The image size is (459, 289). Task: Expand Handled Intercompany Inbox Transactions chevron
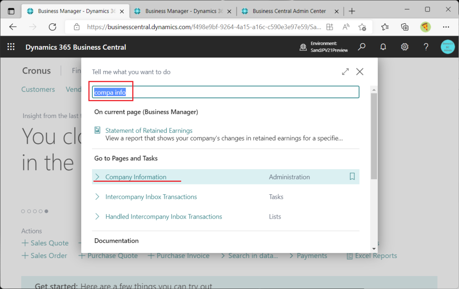coord(97,217)
